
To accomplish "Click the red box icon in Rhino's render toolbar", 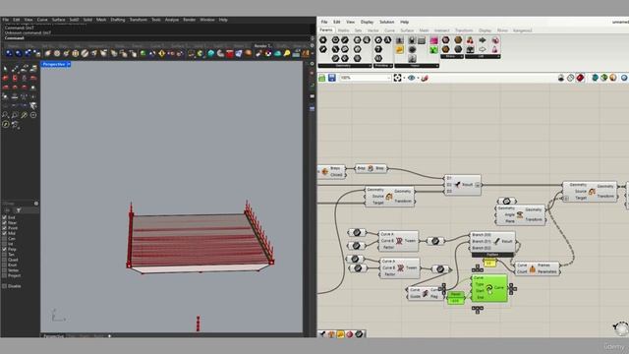I will coord(230,53).
